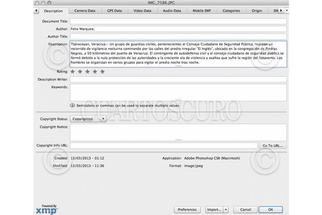Click the info icon below Keywords
Viewport: 322px width, 215px height.
click(x=72, y=105)
